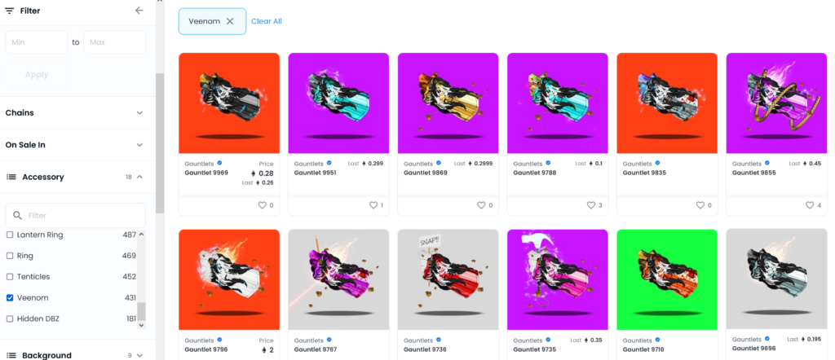Enable the Tenticles accessory filter
Viewport: 835px width, 360px height.
10,276
